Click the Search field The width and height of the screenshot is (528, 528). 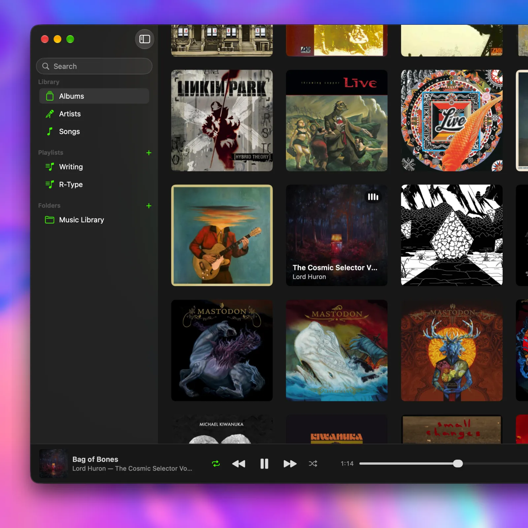(94, 66)
